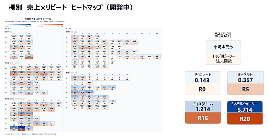Click the orange R15 cell in shelf 001
The width and height of the screenshot is (268, 139).
(29, 58)
